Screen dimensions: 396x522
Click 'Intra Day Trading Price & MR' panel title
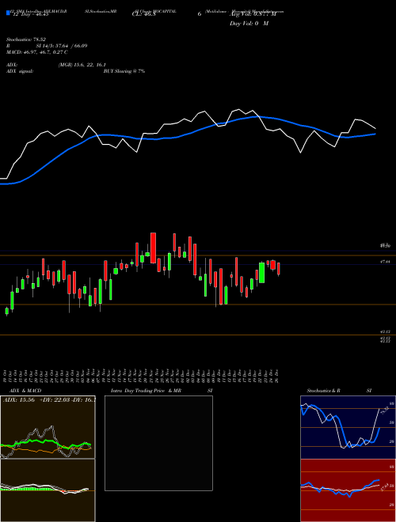(146, 391)
